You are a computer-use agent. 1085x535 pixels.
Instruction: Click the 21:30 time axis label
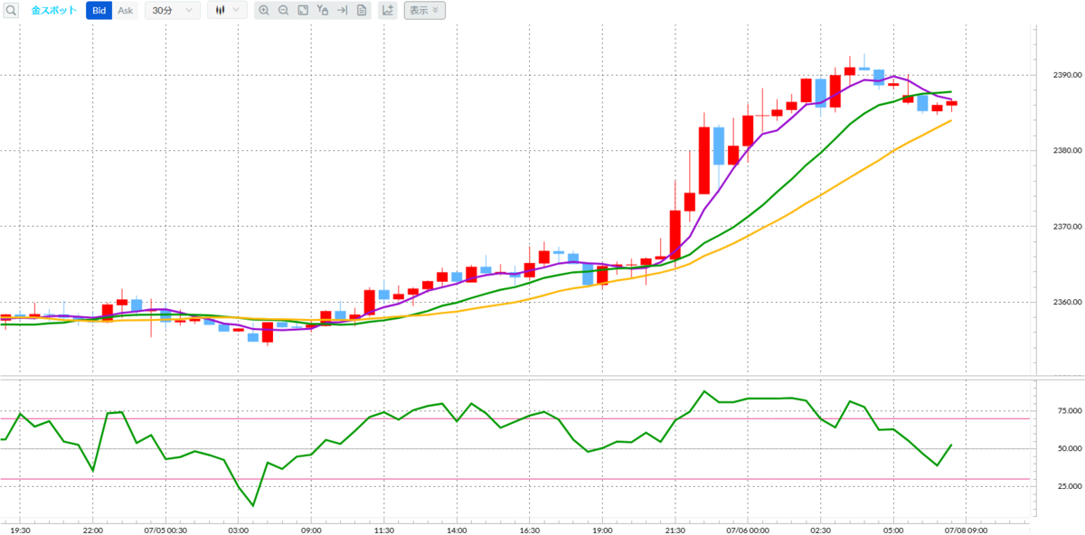click(675, 530)
